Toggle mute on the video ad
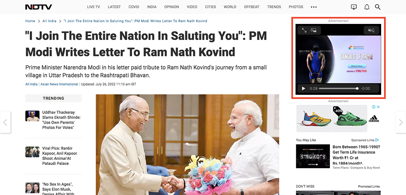 (x=371, y=31)
